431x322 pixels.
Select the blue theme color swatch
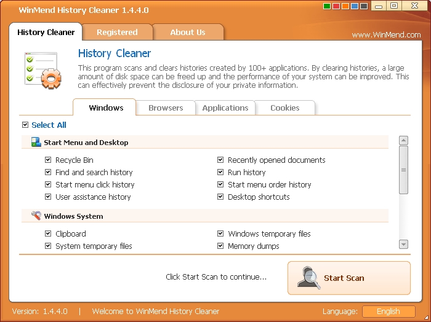[x=355, y=6]
